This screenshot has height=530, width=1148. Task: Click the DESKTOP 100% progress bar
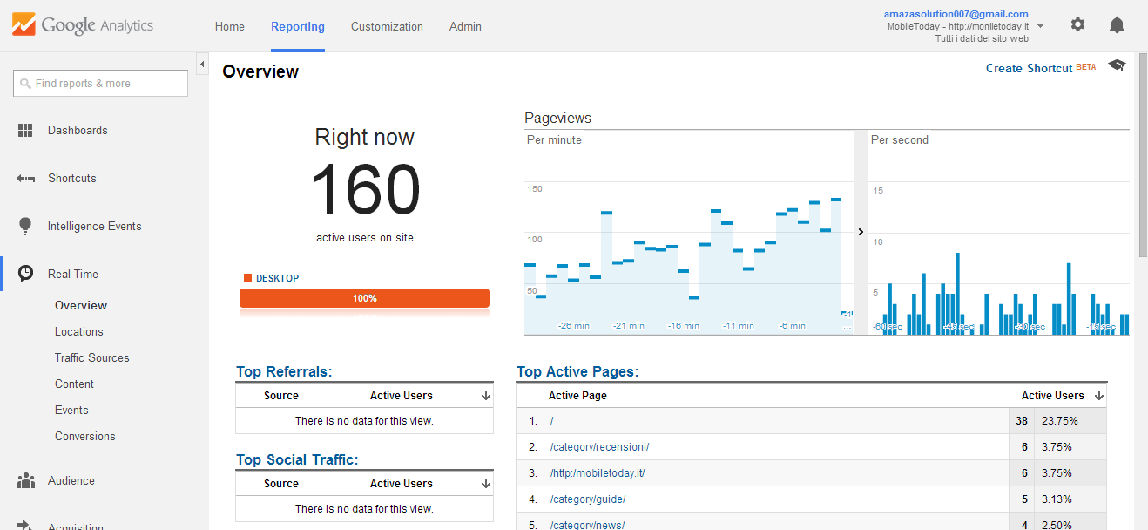coord(364,297)
